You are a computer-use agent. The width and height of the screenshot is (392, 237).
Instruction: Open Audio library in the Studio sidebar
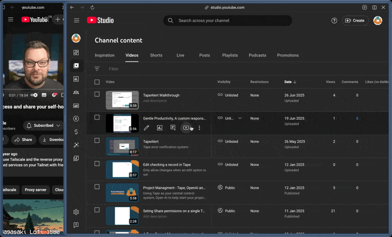click(76, 158)
